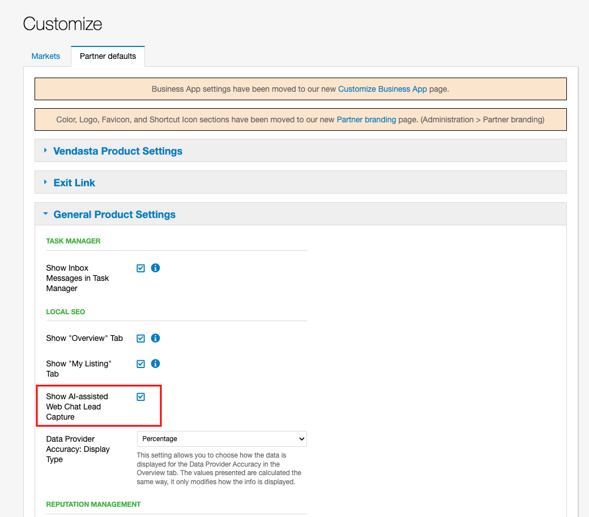Click the Show "My Listing" Tab label text
Screen dimensions: 589x517
pos(79,369)
